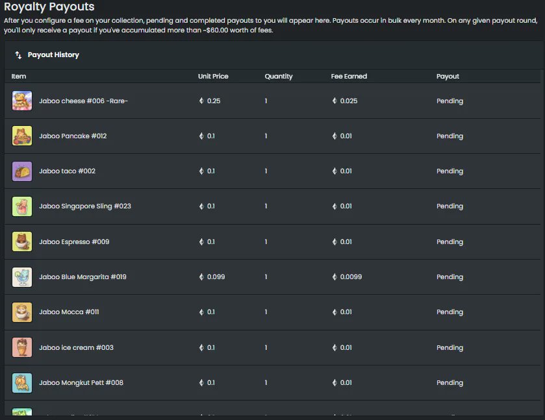
Task: Click the Item column header
Action: (19, 76)
